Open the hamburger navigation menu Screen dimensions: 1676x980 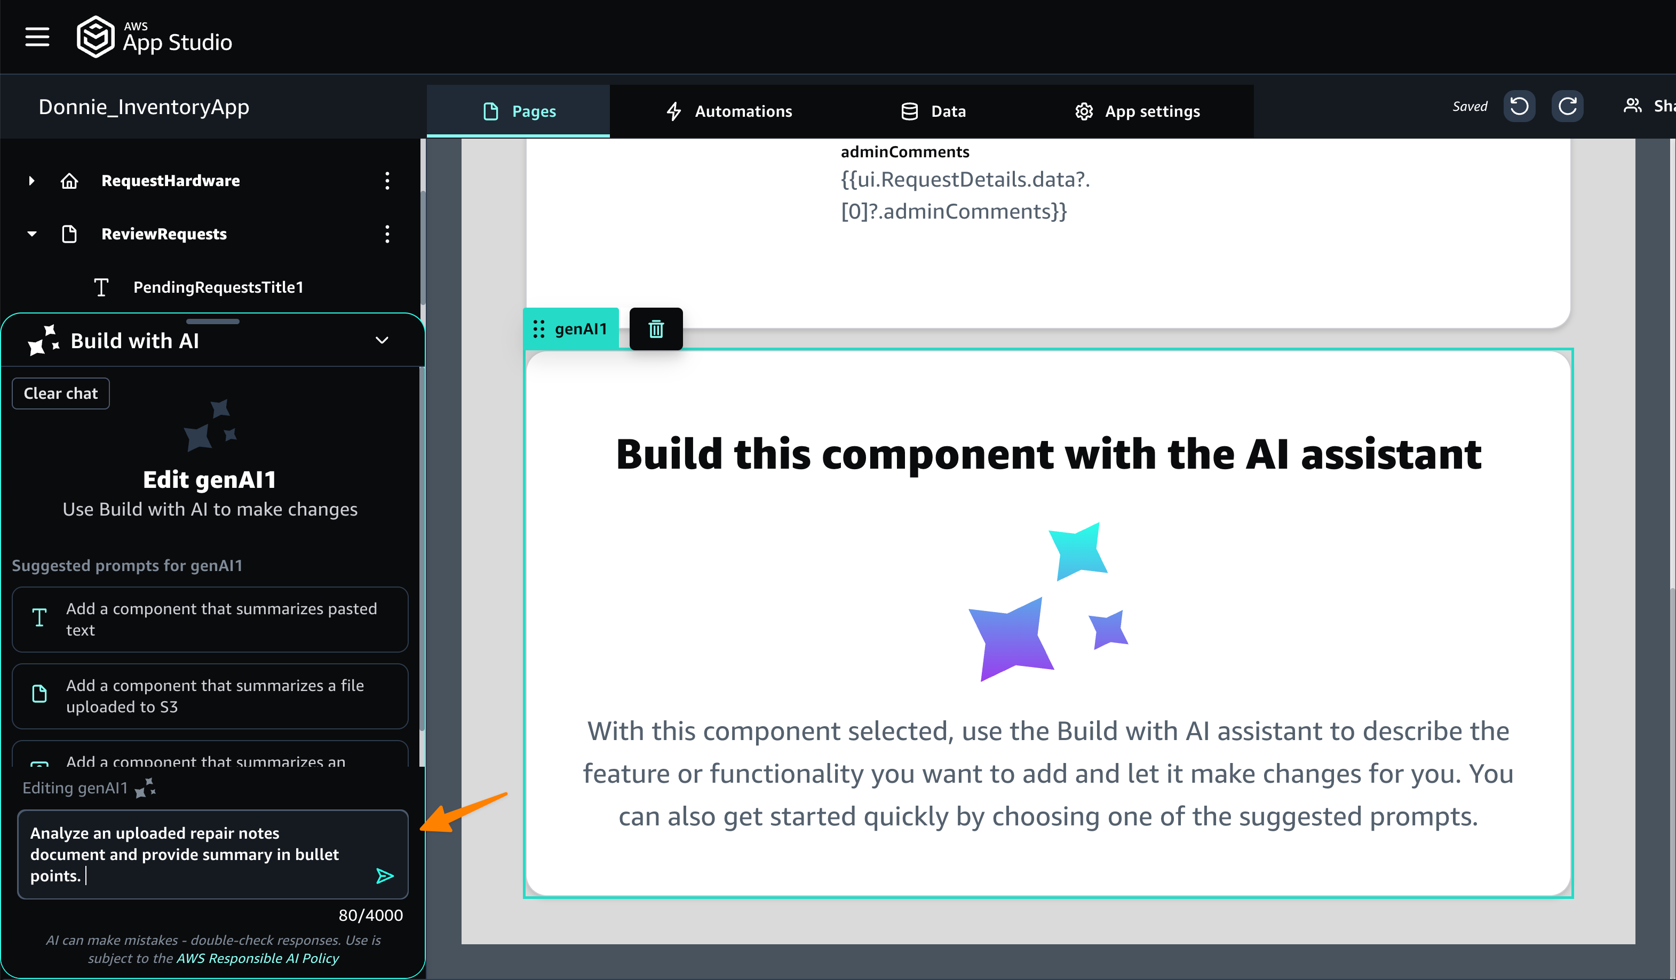coord(37,37)
